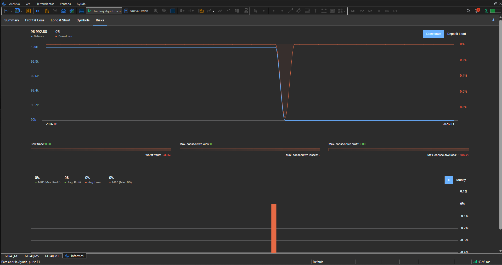This screenshot has height=265, width=502.
Task: Open the Herramientas menu
Action: click(45, 4)
